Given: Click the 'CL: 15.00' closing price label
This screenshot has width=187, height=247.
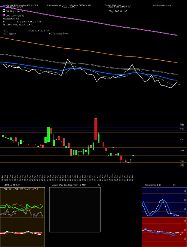Looking at the screenshot, I should 69,7.
